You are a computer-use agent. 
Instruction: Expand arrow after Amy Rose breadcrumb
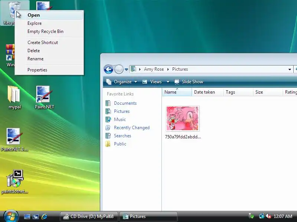coord(168,69)
